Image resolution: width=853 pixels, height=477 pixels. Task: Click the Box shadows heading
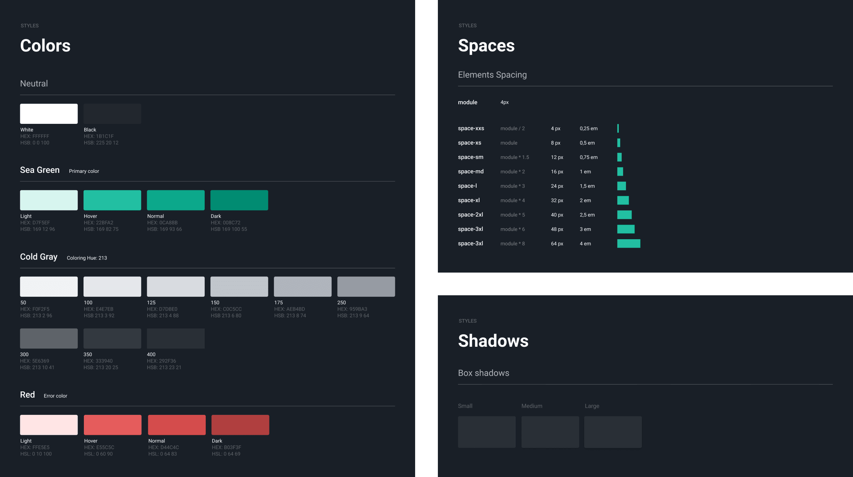click(484, 373)
